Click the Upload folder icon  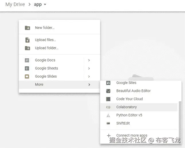pyautogui.click(x=28, y=48)
